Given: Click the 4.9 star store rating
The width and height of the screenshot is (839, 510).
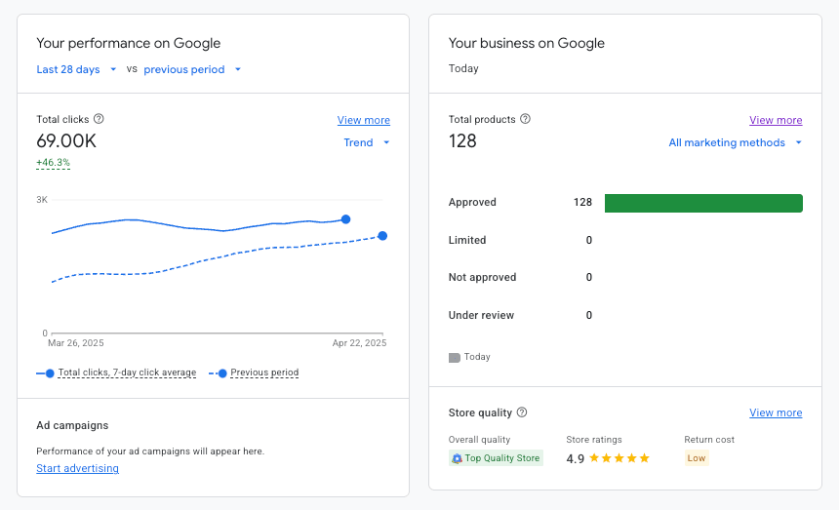Looking at the screenshot, I should 608,458.
